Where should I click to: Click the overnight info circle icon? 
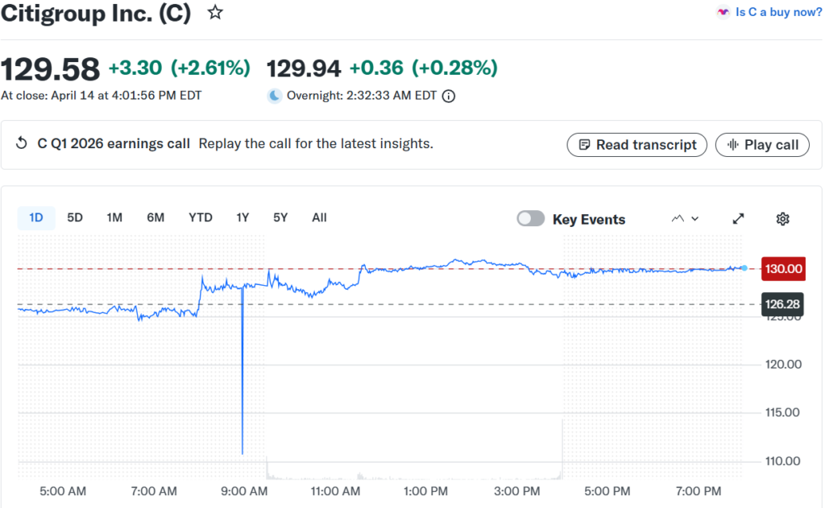tap(449, 96)
